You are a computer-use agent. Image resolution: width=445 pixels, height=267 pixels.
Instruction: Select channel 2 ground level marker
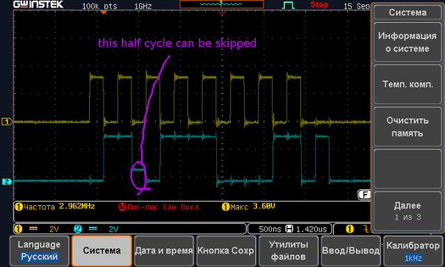(x=6, y=181)
